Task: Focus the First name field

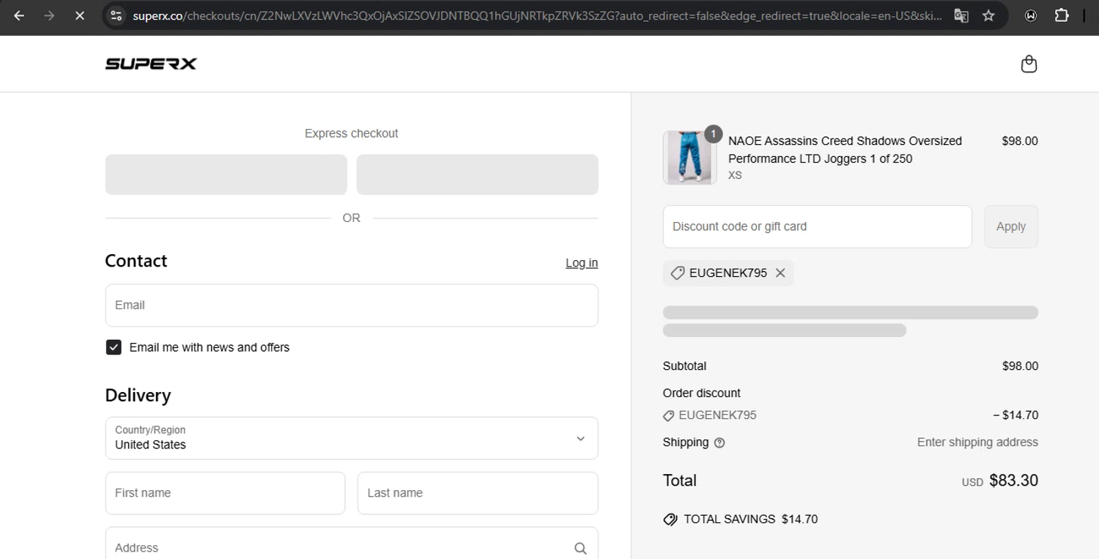Action: pyautogui.click(x=226, y=493)
